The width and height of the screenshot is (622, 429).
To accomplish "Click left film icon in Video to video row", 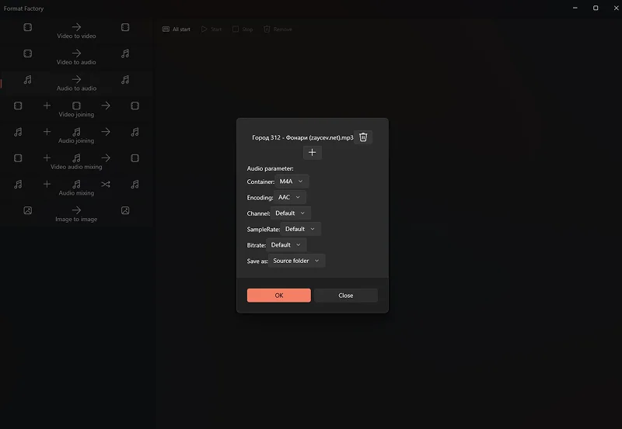I will click(x=28, y=27).
